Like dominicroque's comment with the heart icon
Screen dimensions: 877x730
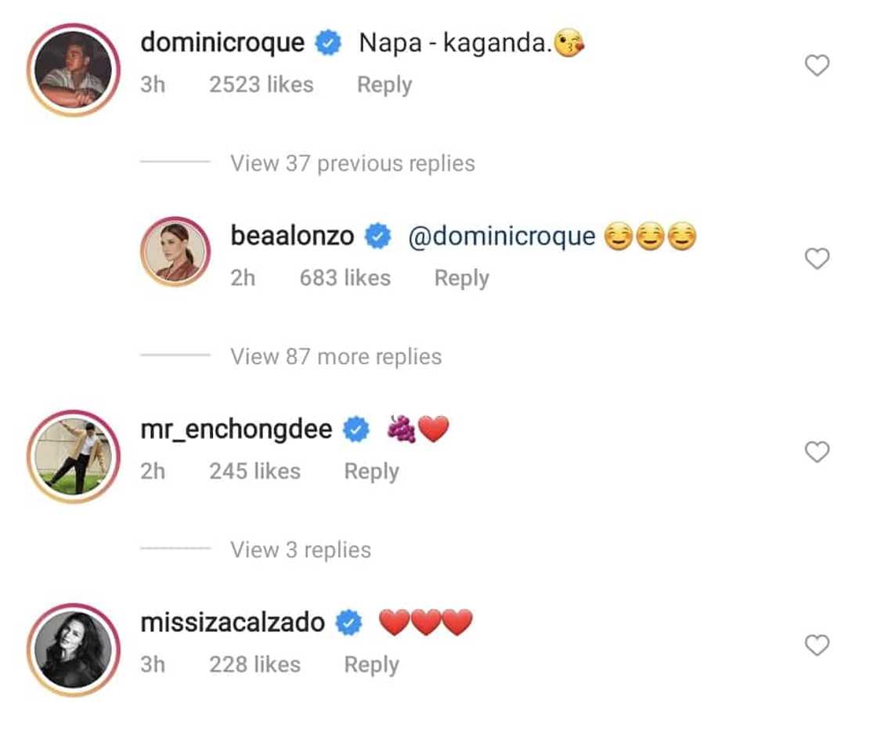817,65
